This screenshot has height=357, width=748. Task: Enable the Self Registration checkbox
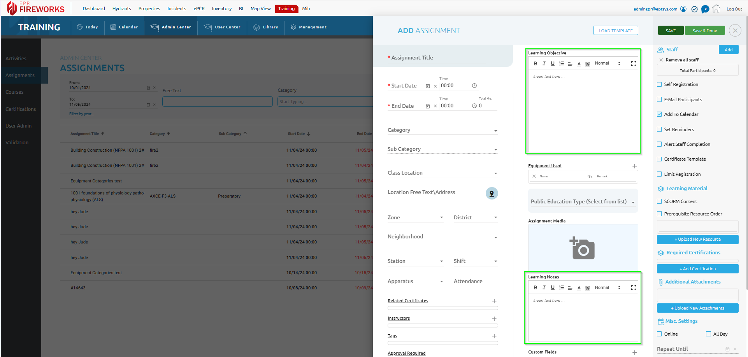click(x=659, y=84)
